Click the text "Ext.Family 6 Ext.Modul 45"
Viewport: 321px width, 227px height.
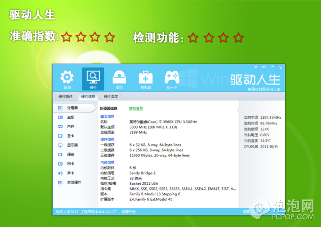pos(151,199)
